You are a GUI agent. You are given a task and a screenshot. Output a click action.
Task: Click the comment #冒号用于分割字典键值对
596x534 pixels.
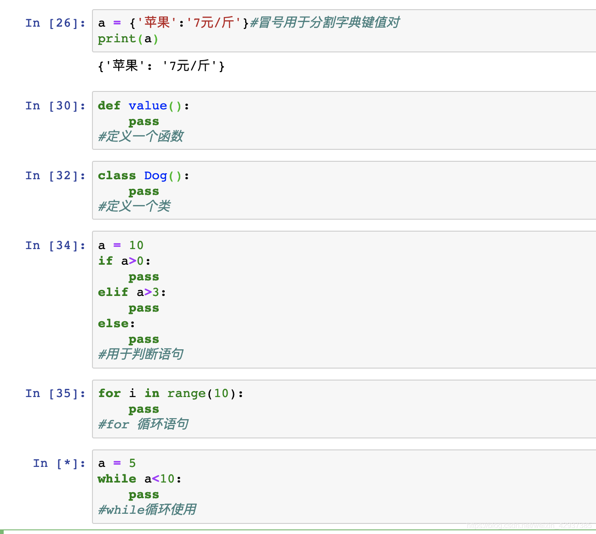(x=325, y=23)
